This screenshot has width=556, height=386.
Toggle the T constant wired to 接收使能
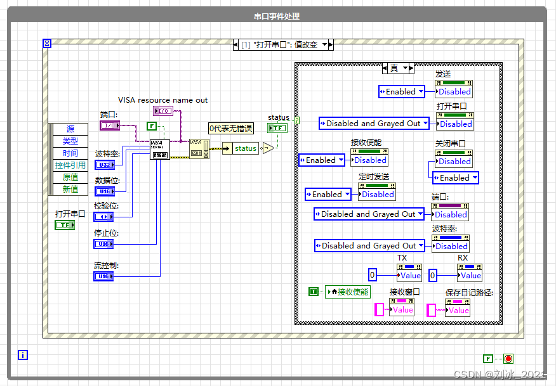(x=313, y=292)
